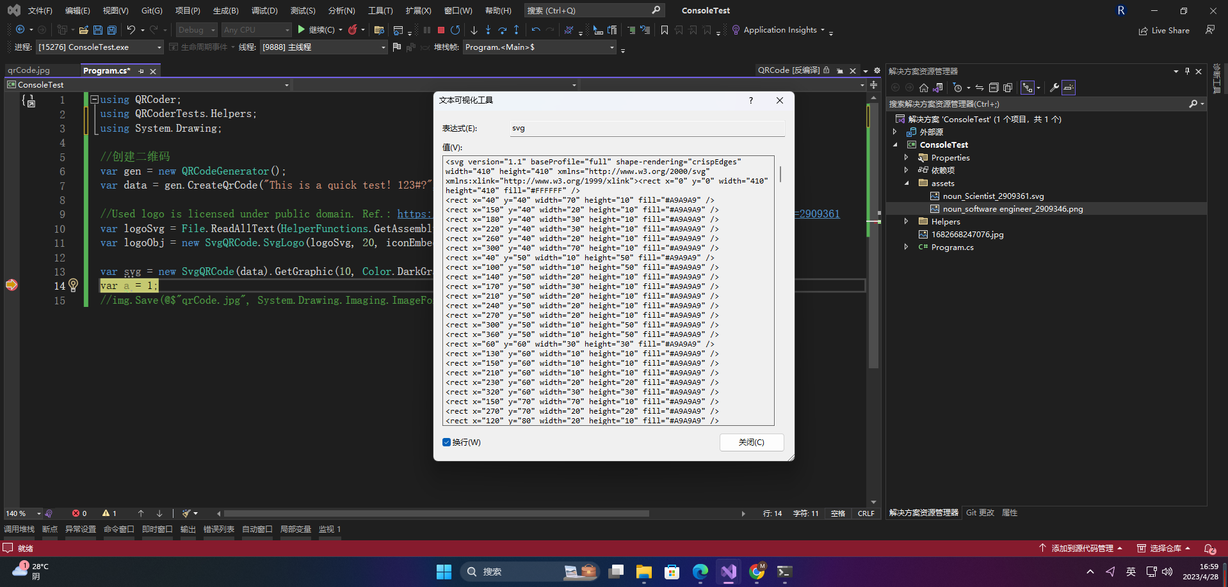Toggle the 换行(W) word wrap checkbox

[x=446, y=442]
